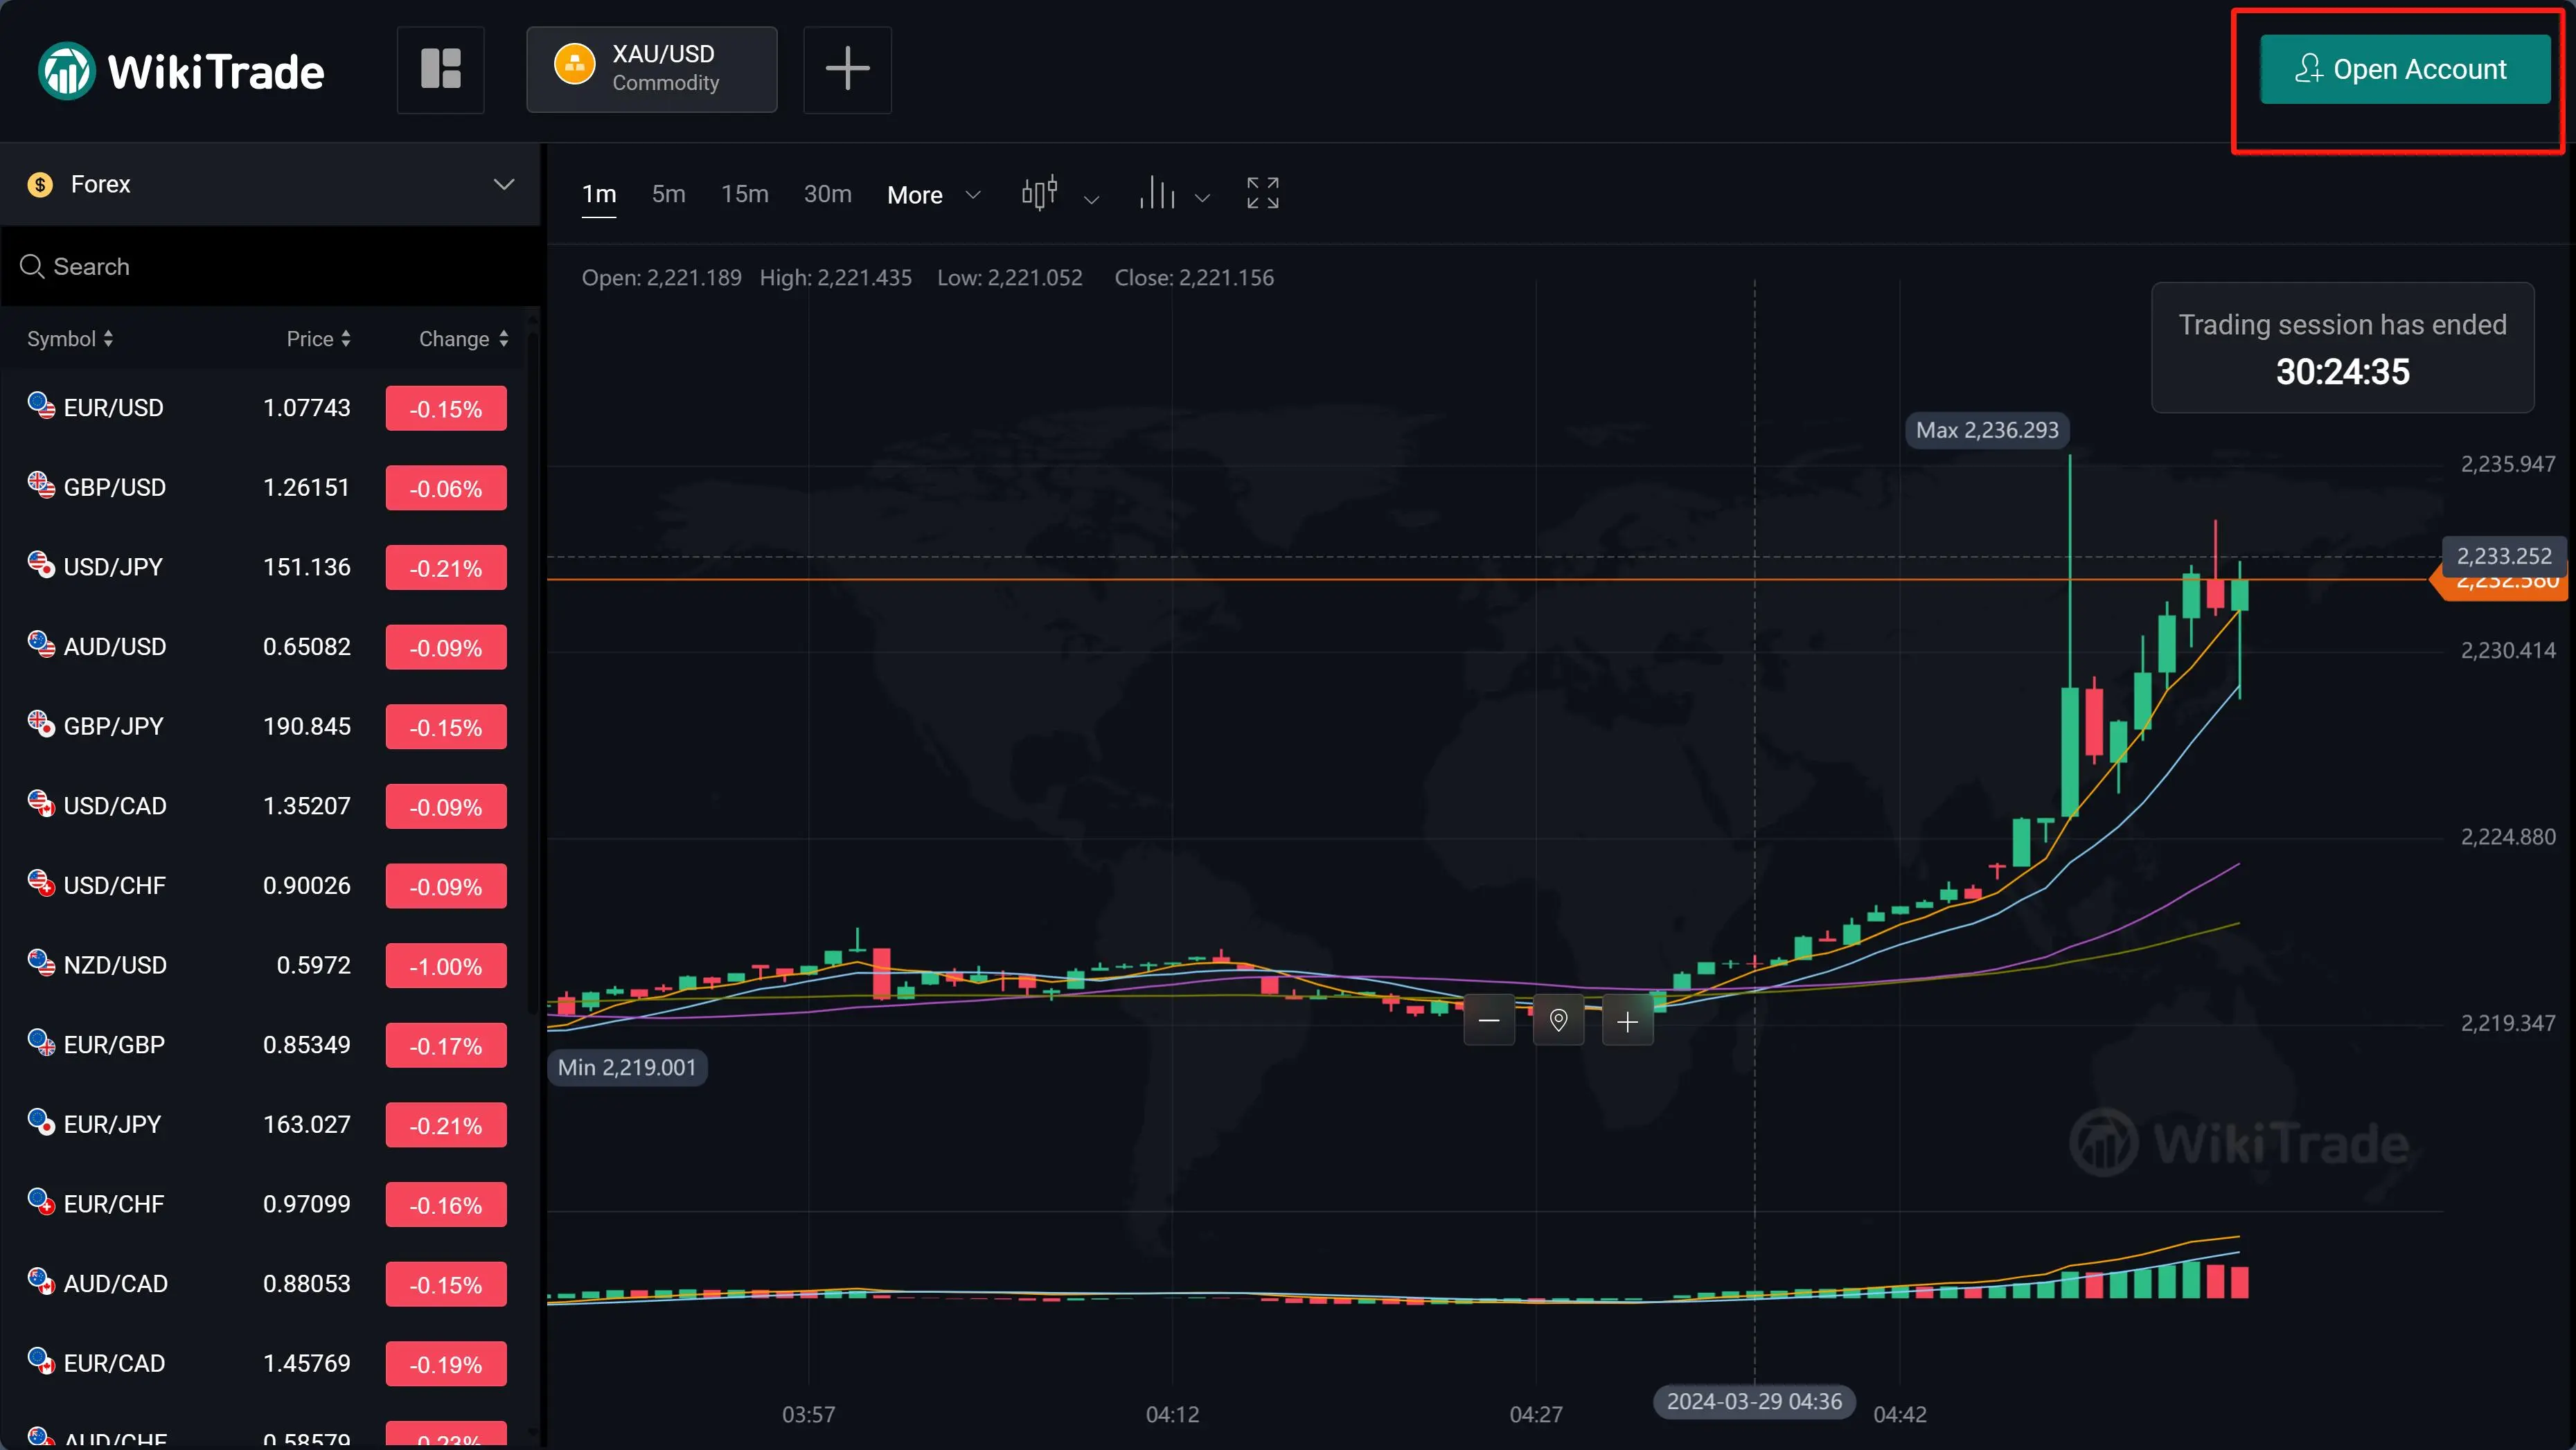Switch chart to 15m timeframe
Screen dimensions: 2576x1450
[745, 194]
